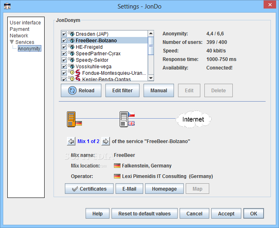Open the operator Homepage
Viewport: 279px width, 228px height.
click(164, 189)
